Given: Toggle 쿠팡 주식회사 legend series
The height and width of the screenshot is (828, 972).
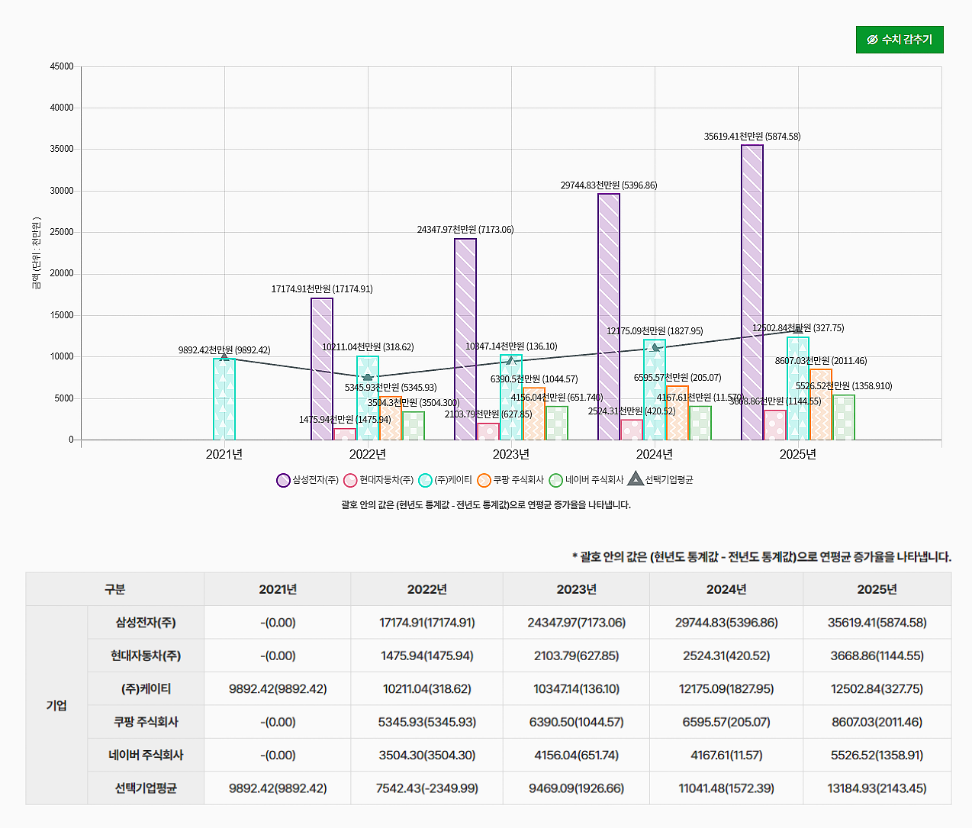Looking at the screenshot, I should coord(510,480).
